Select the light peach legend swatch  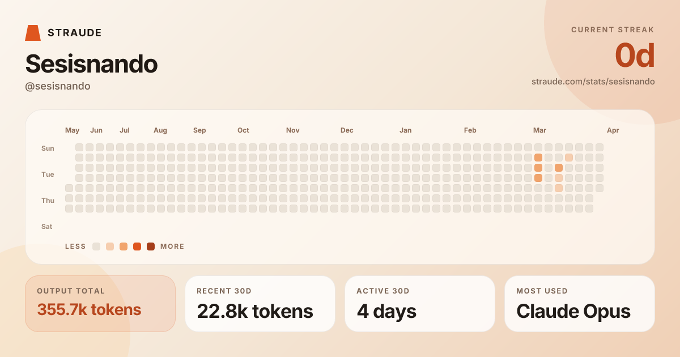[110, 246]
